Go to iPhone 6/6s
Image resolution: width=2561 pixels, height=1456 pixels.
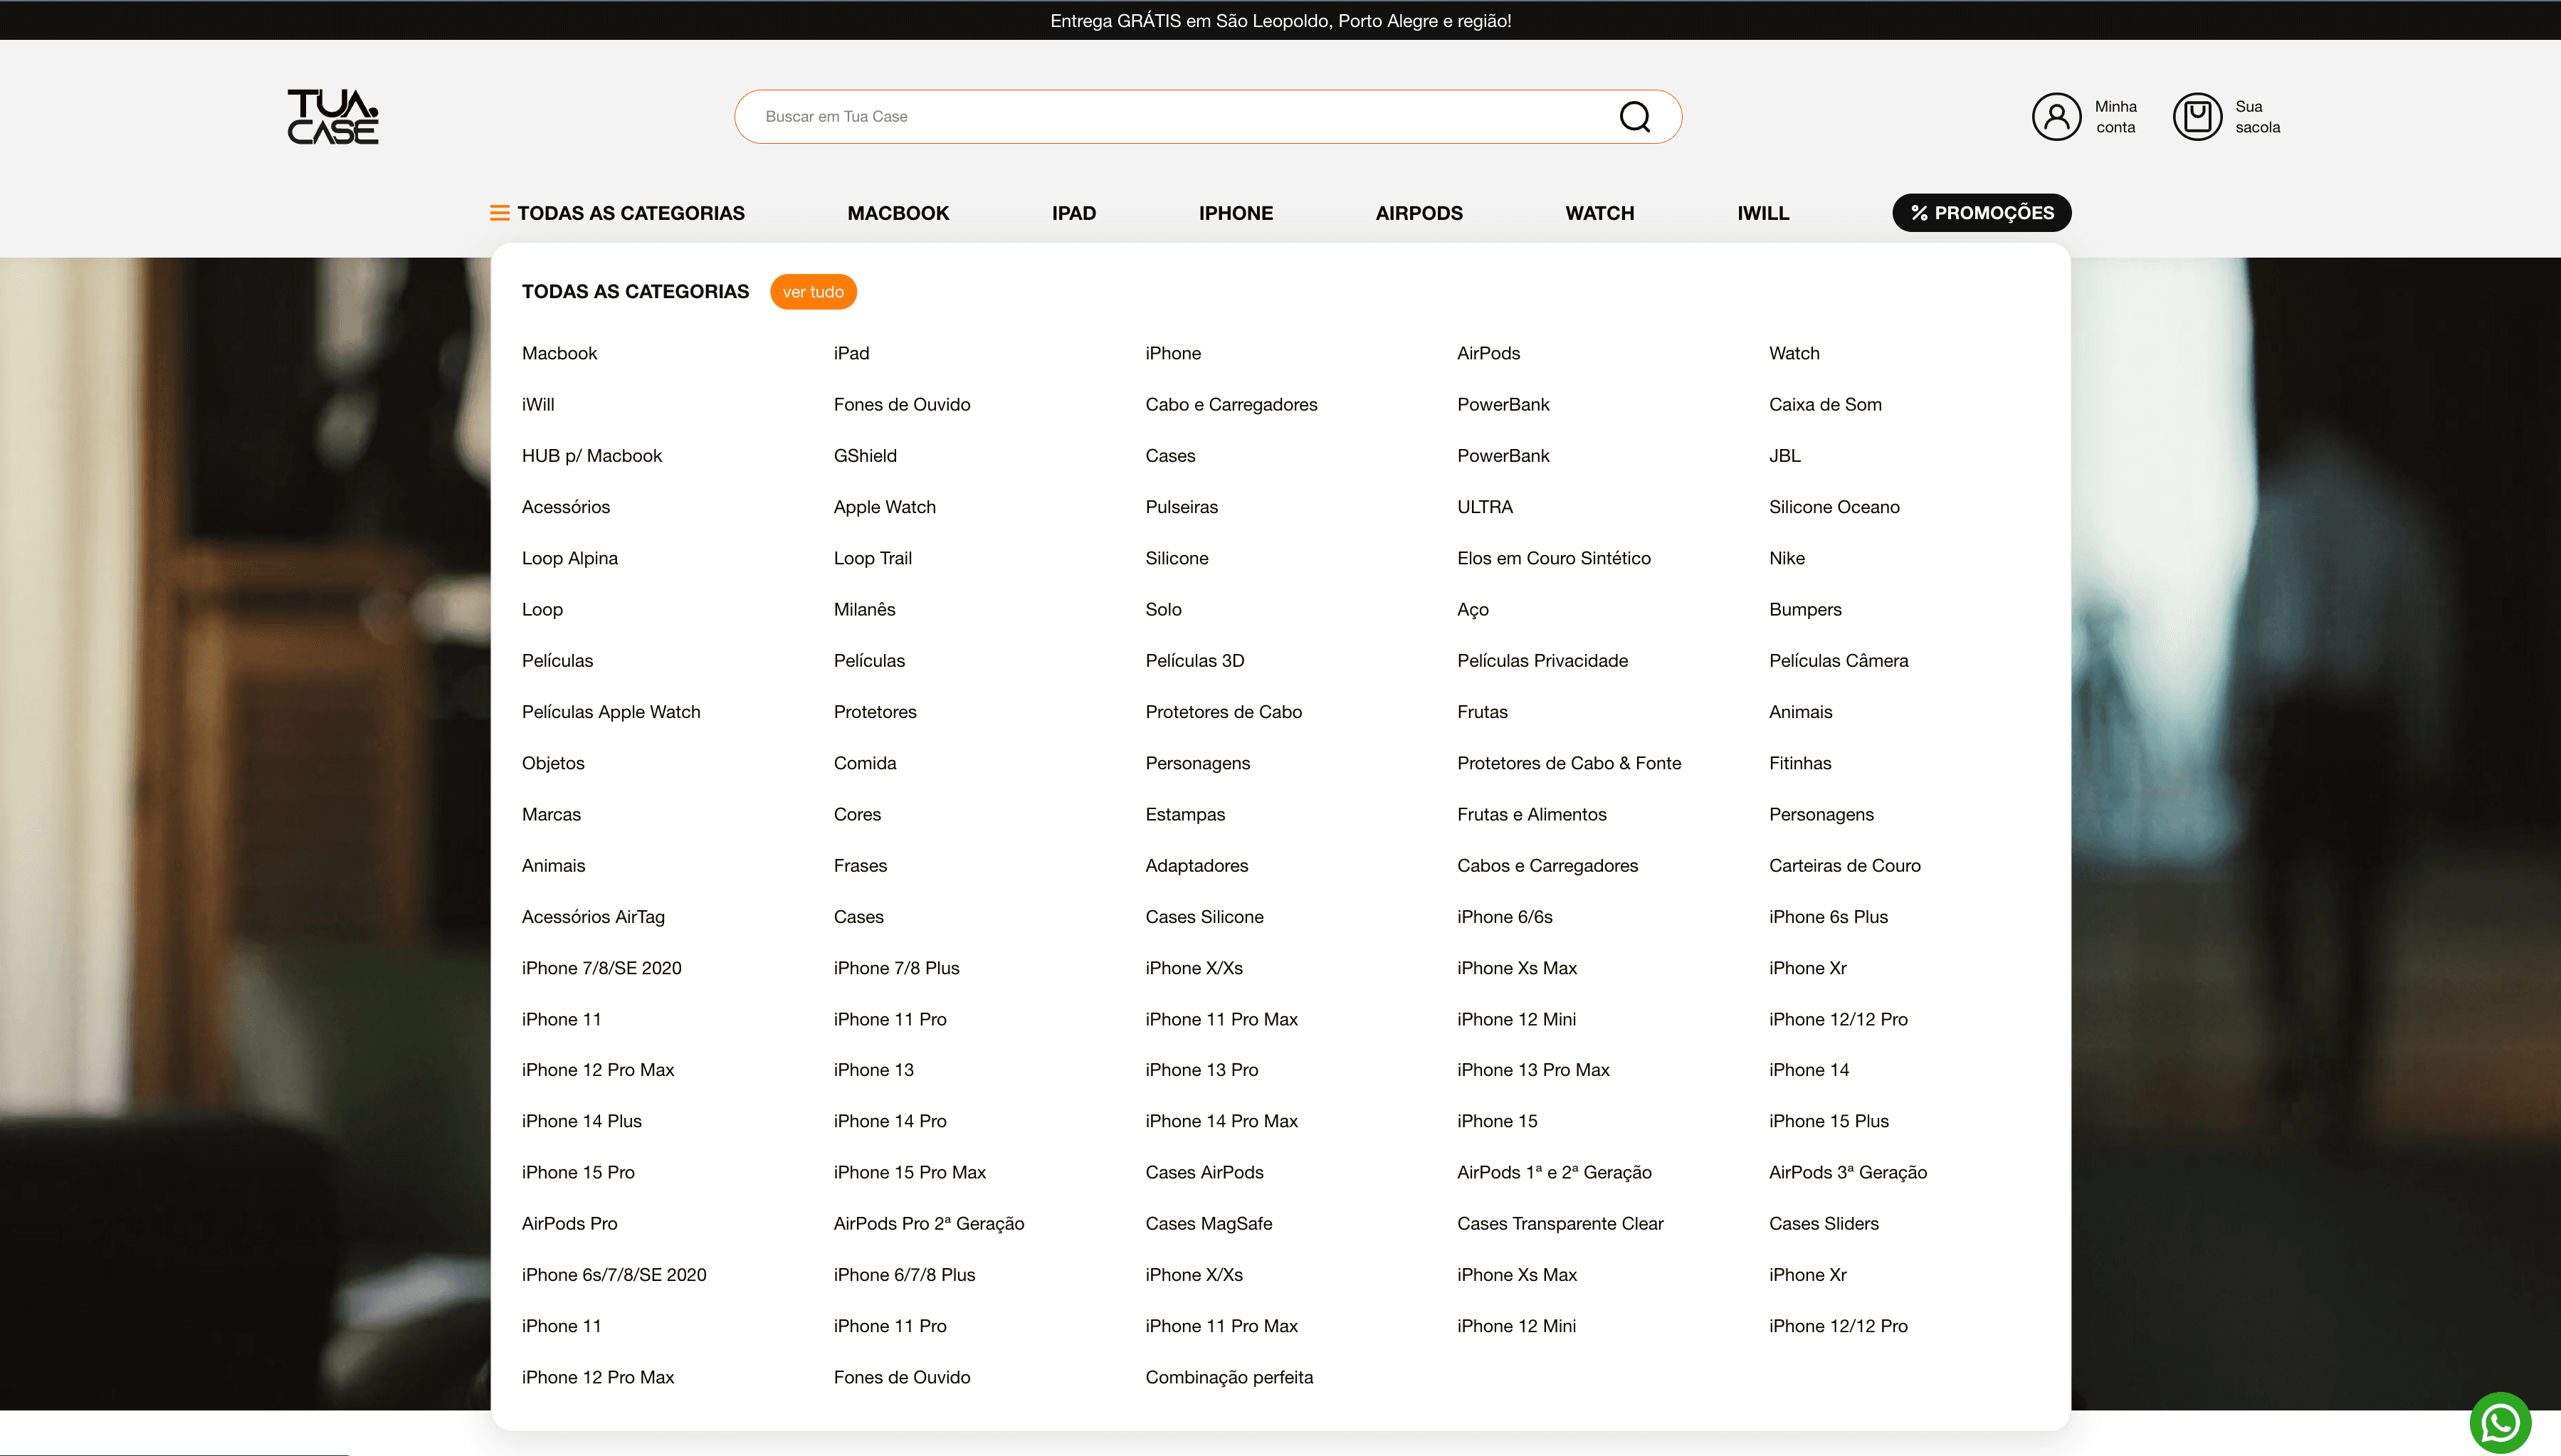pyautogui.click(x=1504, y=917)
